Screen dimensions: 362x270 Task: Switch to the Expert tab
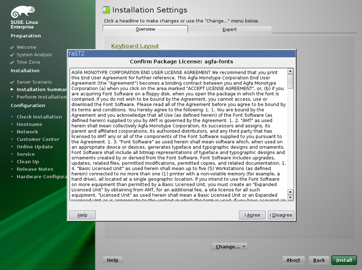229,29
